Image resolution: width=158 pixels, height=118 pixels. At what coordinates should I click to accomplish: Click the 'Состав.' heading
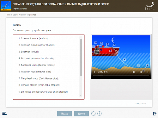click(x=17, y=25)
